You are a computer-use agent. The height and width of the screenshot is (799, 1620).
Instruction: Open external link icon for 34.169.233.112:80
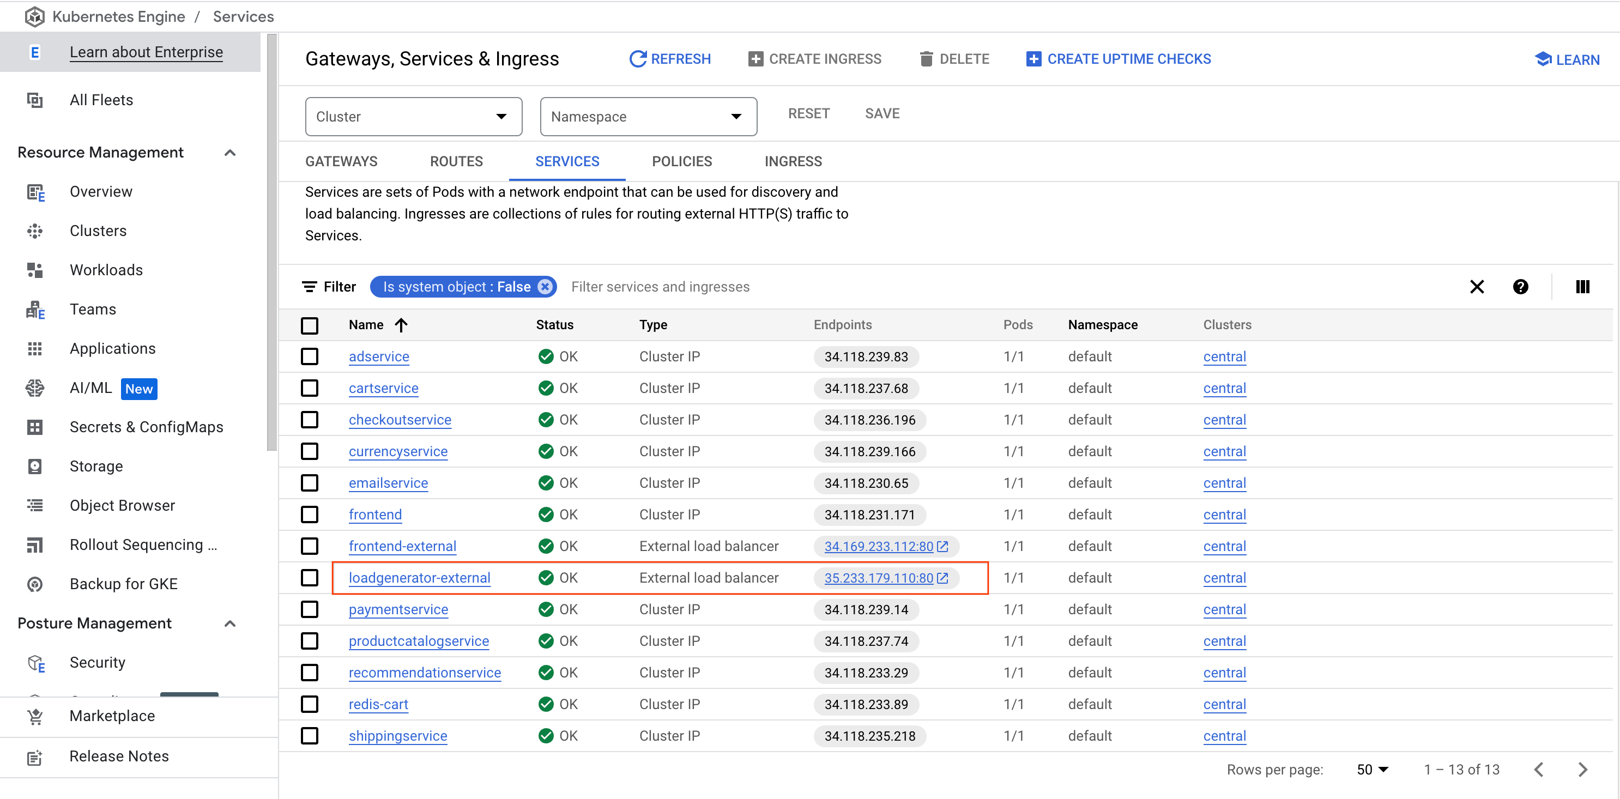click(942, 546)
